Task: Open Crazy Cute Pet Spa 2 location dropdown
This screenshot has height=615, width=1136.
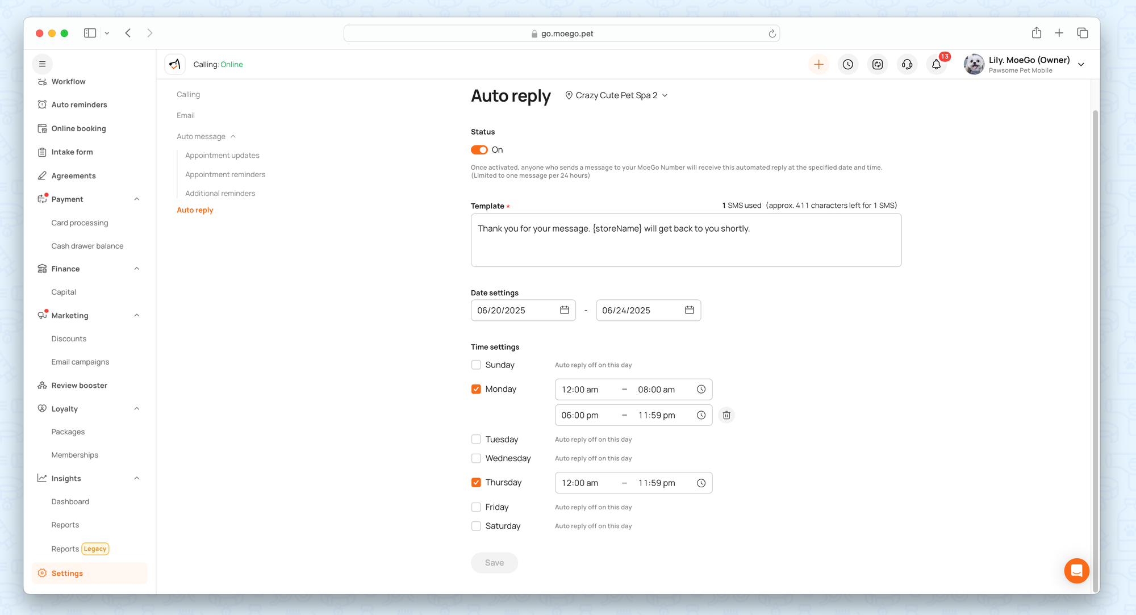Action: (x=616, y=95)
